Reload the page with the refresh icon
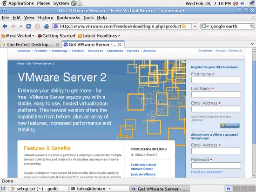The image size is (256, 192). click(28, 26)
